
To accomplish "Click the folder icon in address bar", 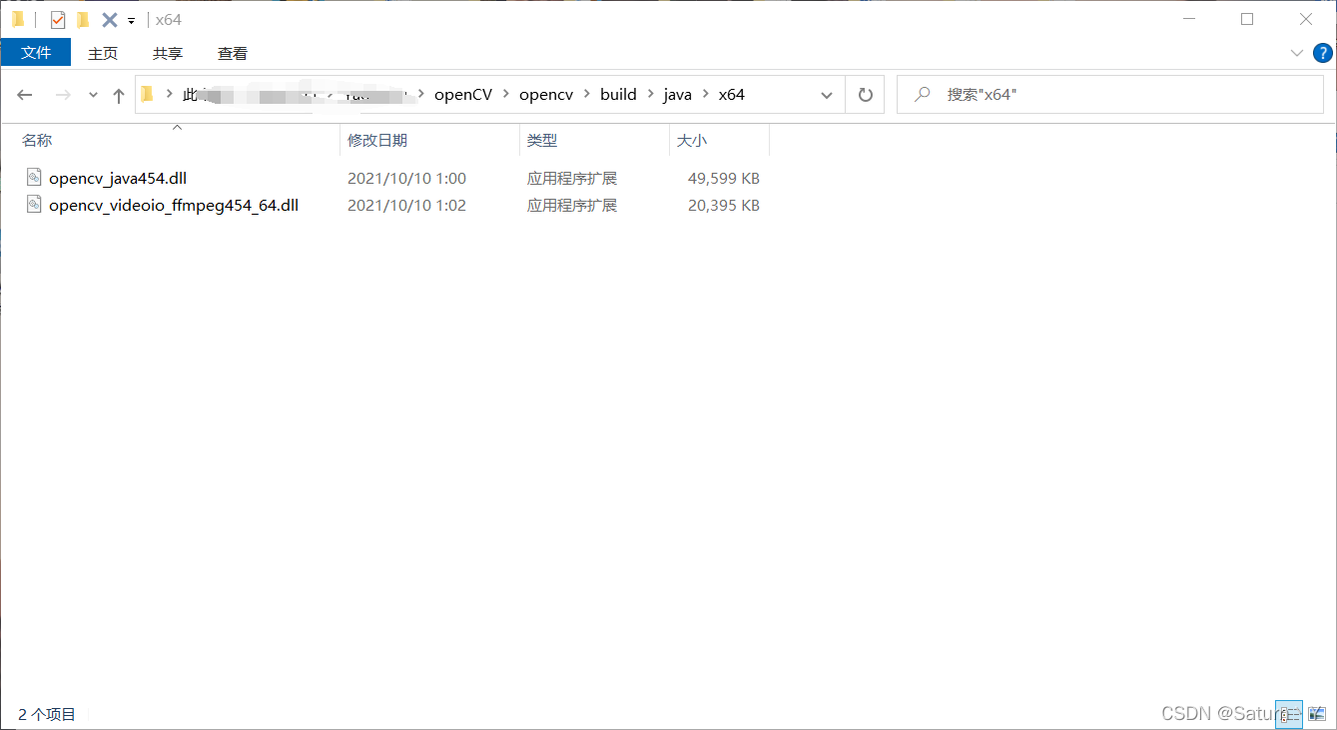I will pyautogui.click(x=148, y=95).
